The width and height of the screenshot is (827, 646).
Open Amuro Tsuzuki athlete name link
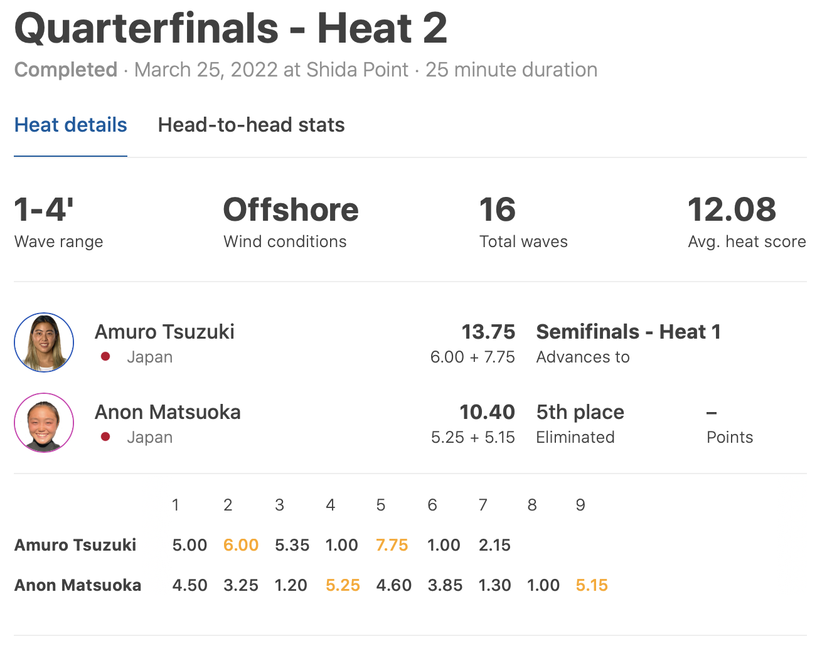[x=164, y=332]
